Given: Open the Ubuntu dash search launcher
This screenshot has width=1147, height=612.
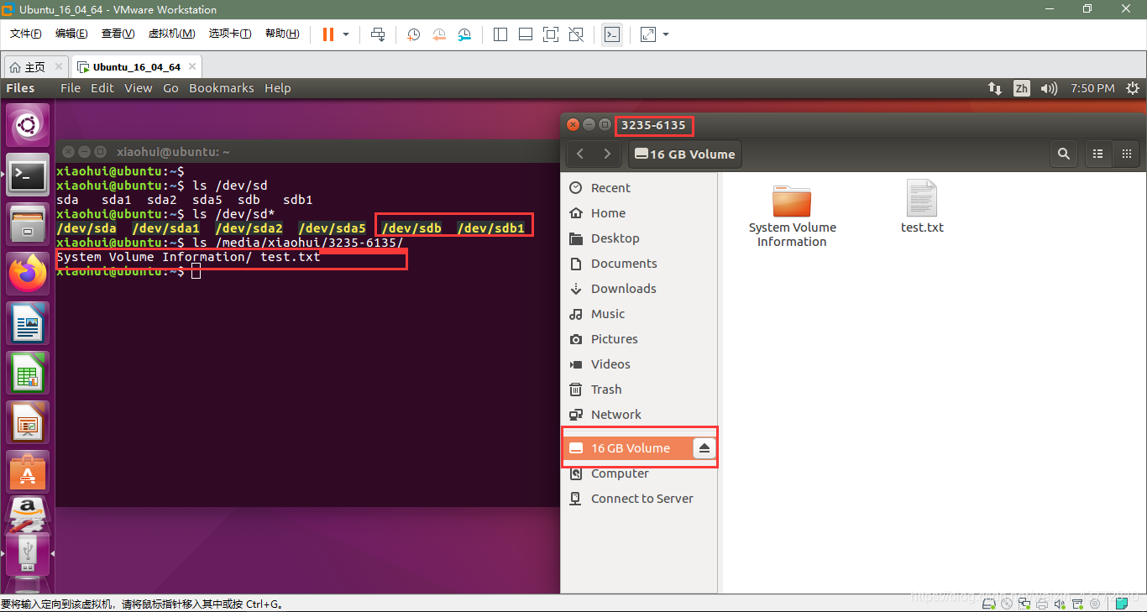Looking at the screenshot, I should pyautogui.click(x=29, y=126).
